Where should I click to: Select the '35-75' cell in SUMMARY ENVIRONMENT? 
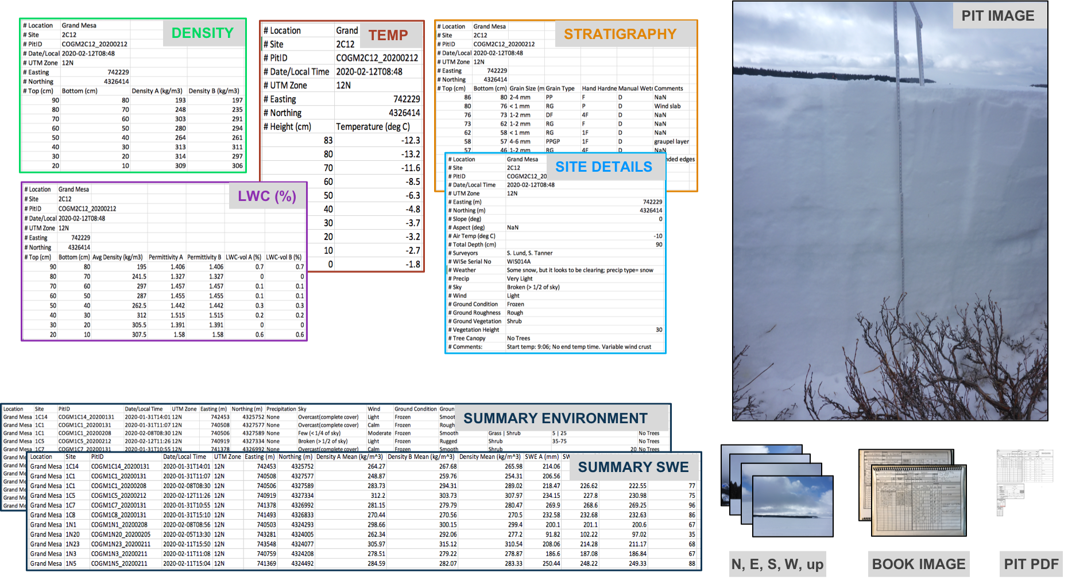click(559, 441)
